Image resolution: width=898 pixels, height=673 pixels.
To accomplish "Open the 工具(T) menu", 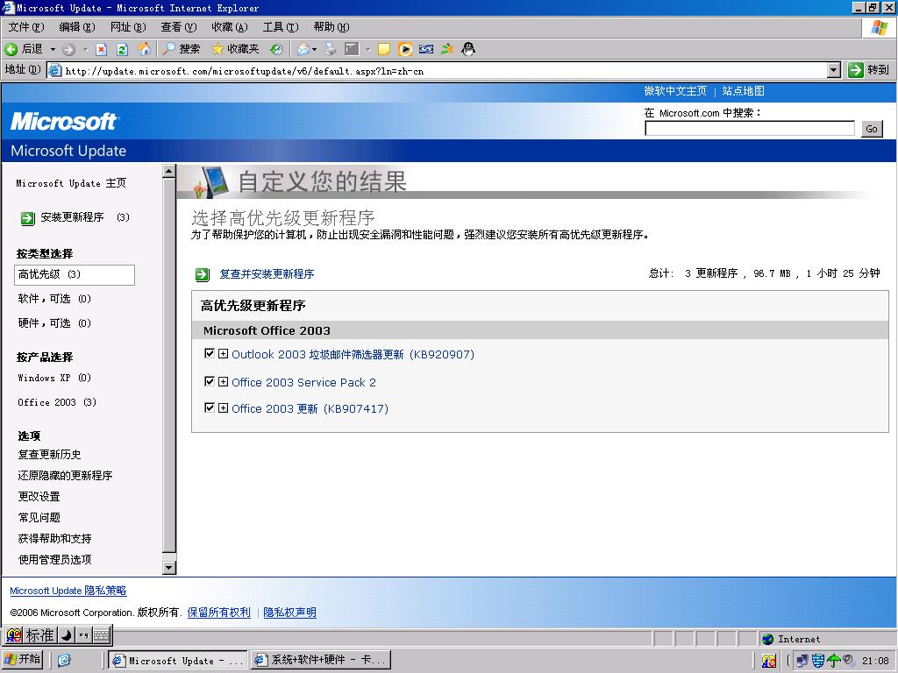I will [x=280, y=27].
